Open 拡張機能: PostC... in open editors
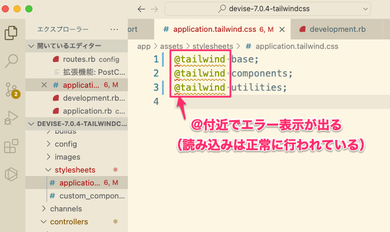390x232 pixels. pyautogui.click(x=77, y=72)
